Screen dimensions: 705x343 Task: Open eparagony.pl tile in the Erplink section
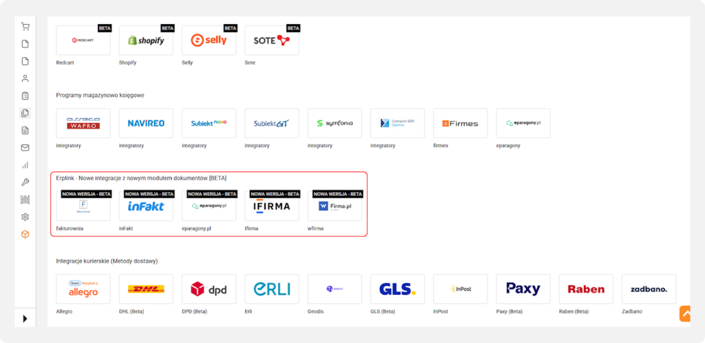(x=209, y=206)
